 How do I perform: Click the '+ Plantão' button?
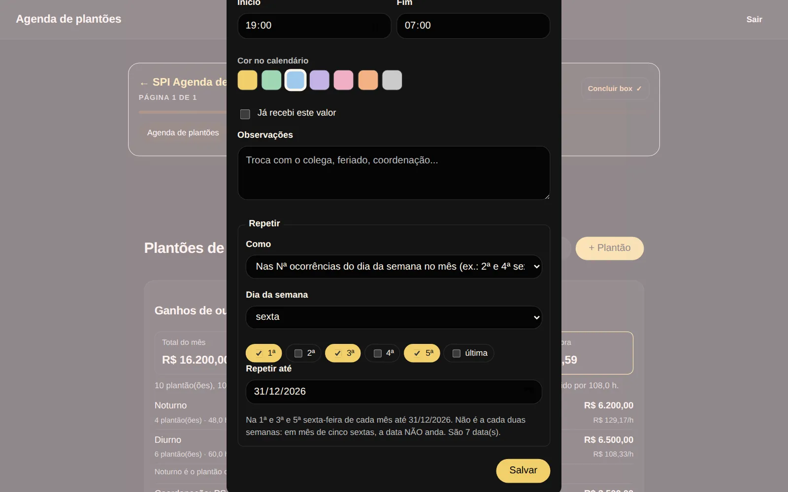(x=610, y=248)
